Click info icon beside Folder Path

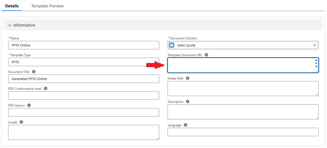tap(188, 78)
